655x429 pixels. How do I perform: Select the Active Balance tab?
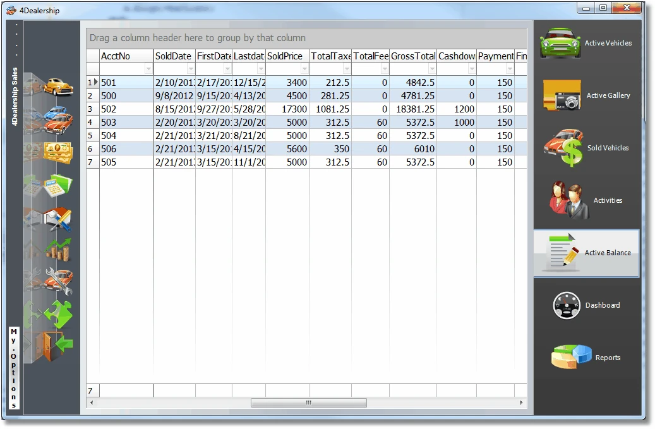[x=586, y=253]
